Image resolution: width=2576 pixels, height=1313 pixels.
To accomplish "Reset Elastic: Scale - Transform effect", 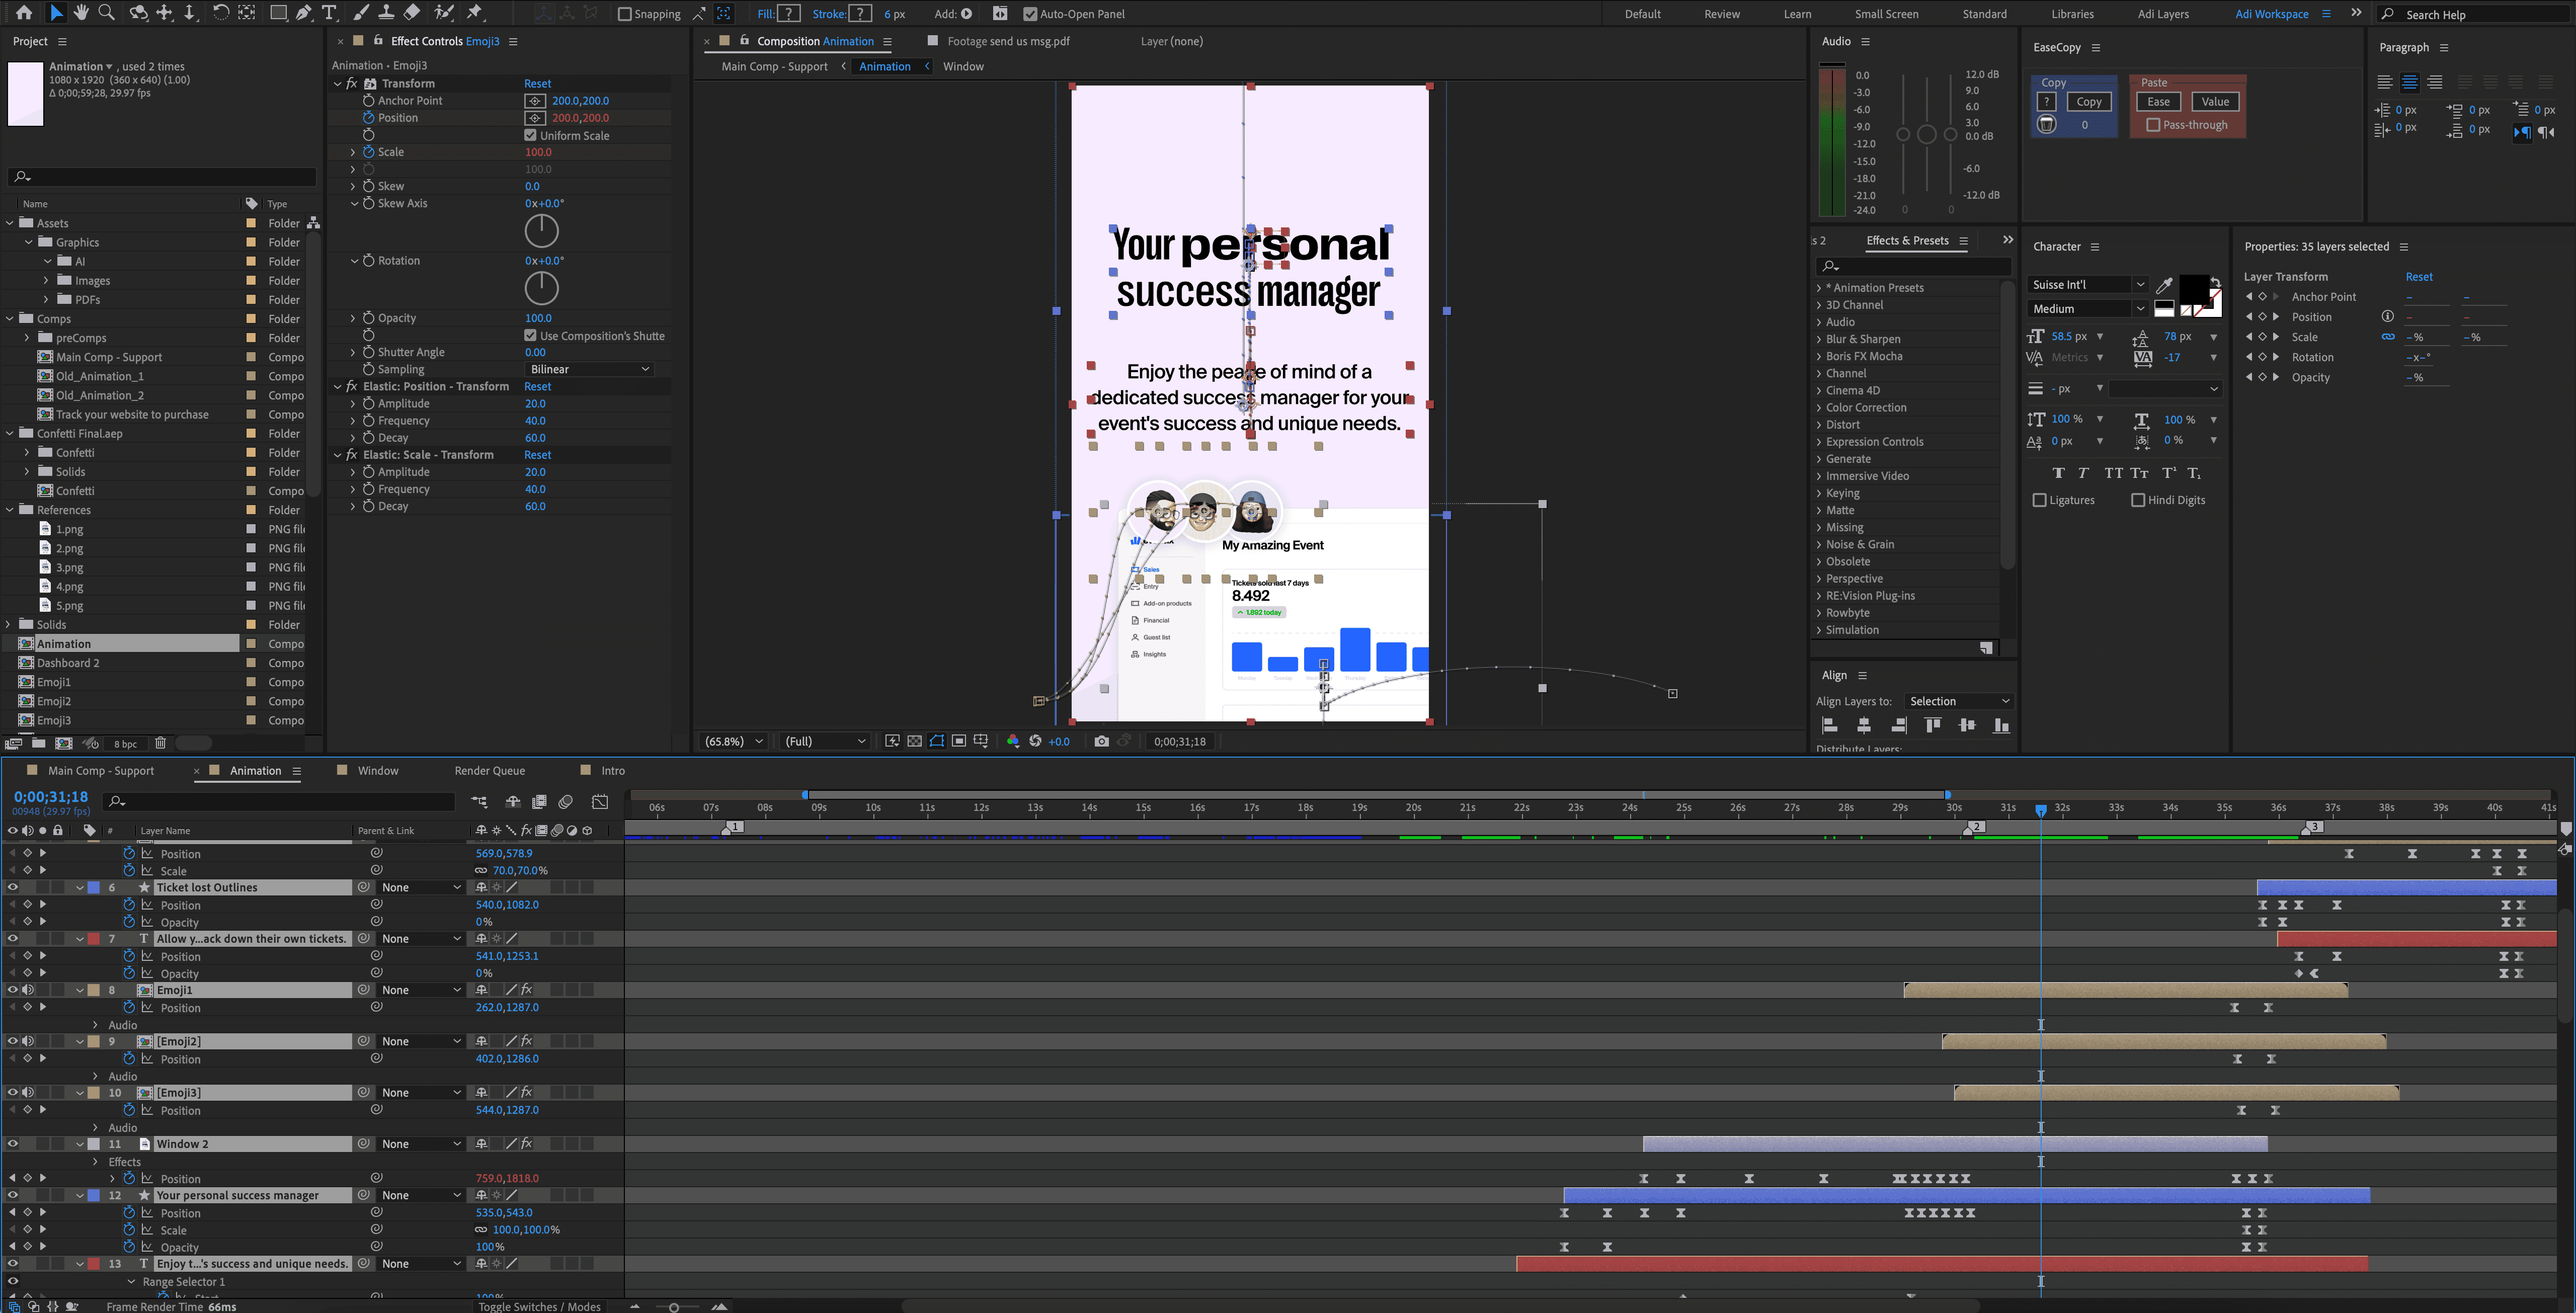I will (x=537, y=455).
